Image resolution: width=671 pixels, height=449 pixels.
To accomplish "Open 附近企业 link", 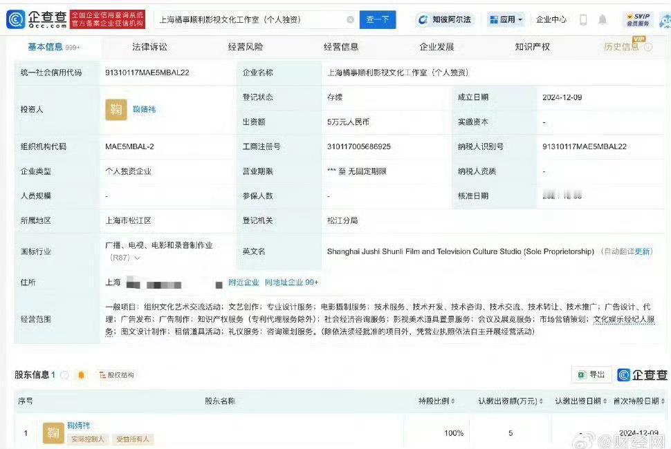I will 243,283.
